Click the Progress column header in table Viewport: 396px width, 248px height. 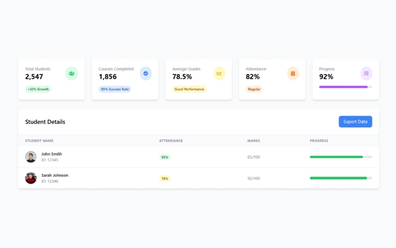319,141
